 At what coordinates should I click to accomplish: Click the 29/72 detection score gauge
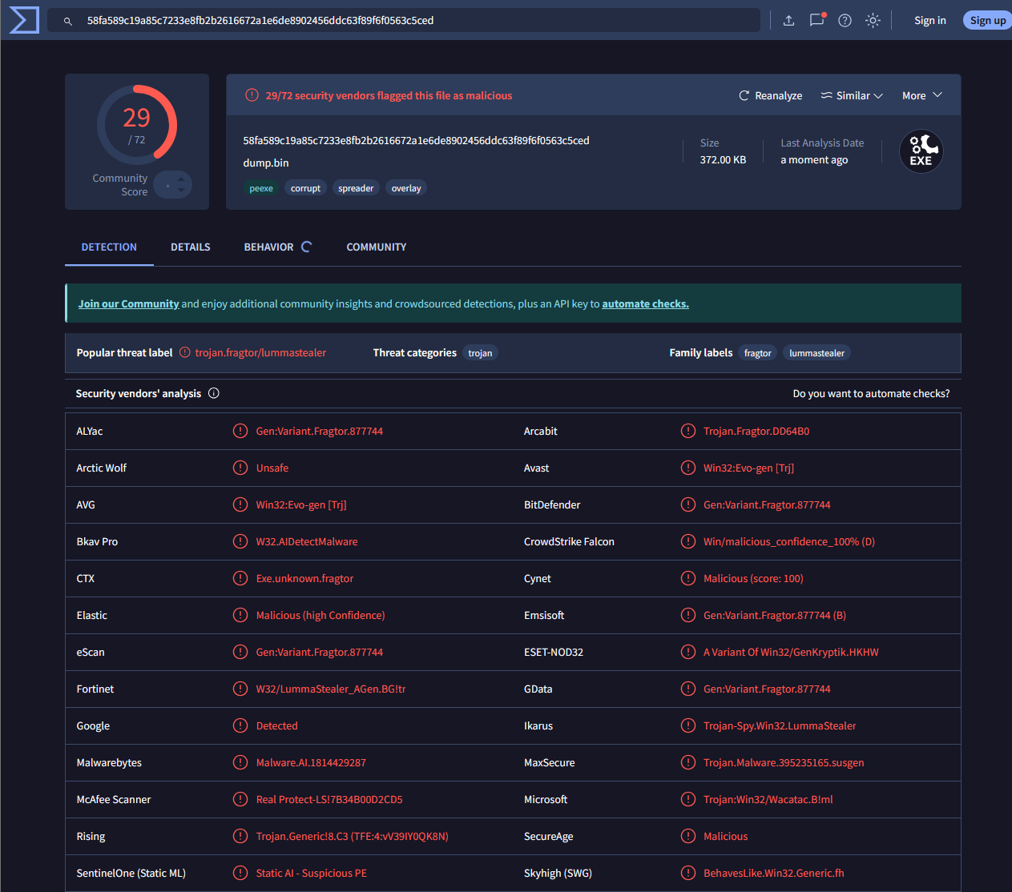(x=137, y=125)
